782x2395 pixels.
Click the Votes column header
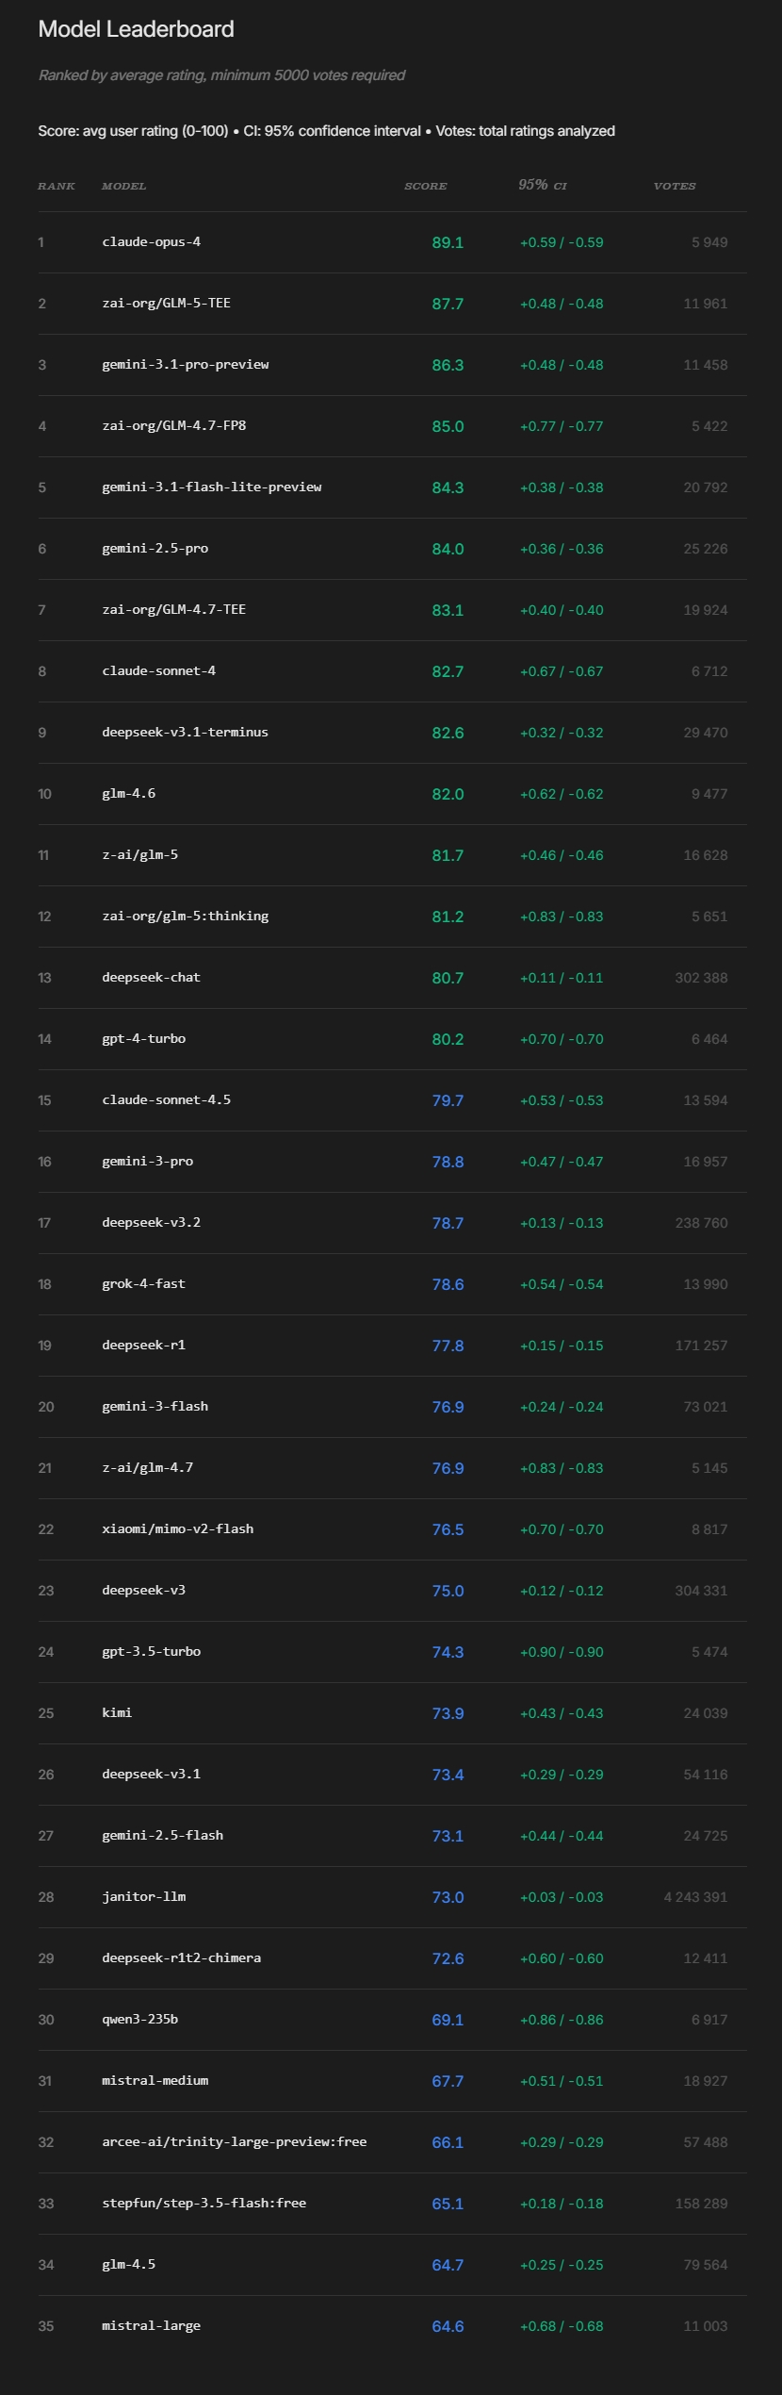675,186
